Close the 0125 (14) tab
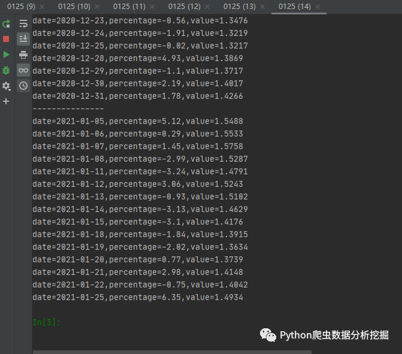This screenshot has width=402, height=354. click(x=318, y=7)
